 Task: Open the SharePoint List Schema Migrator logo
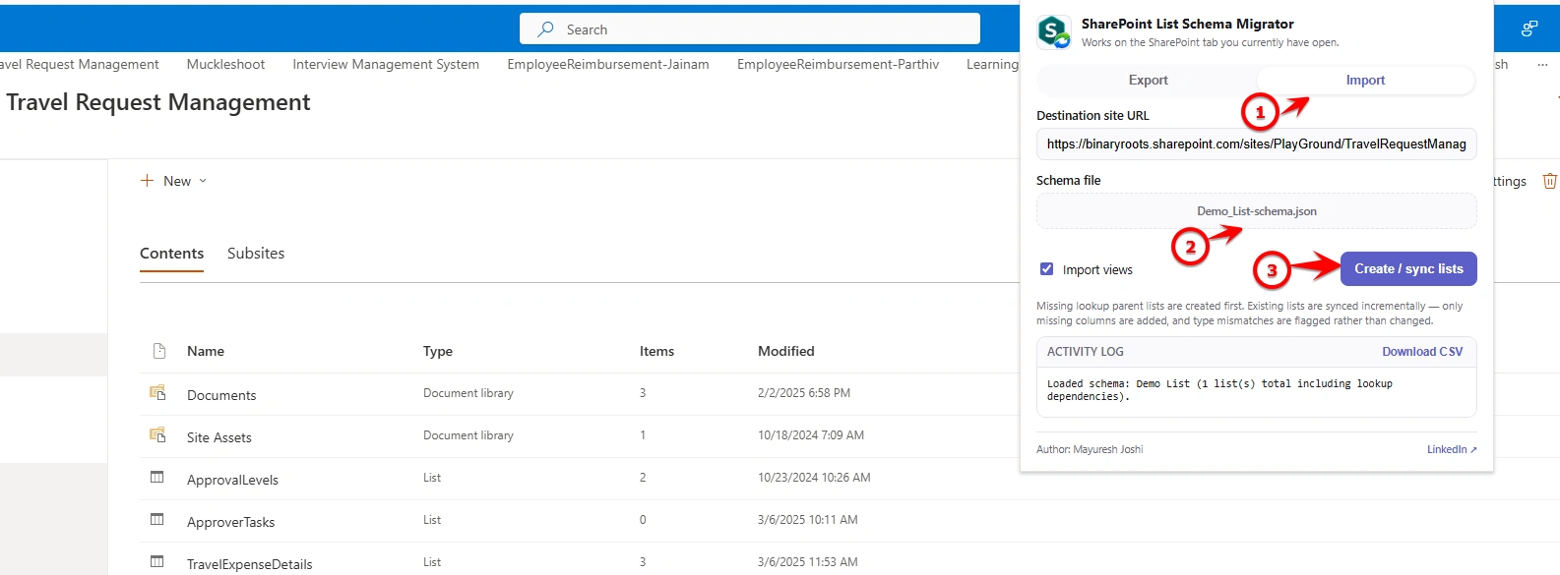pos(1055,31)
